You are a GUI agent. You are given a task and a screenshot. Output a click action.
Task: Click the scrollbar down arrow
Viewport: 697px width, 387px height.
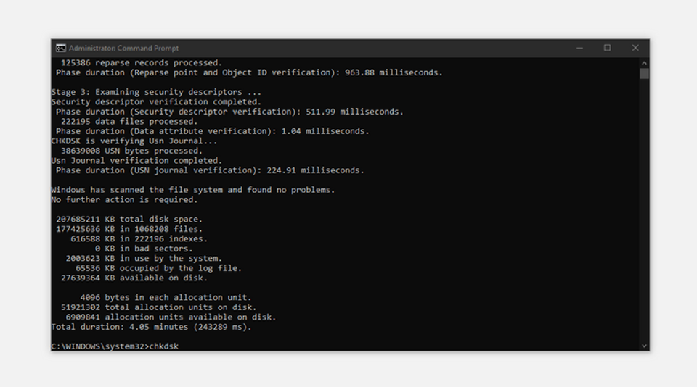point(644,346)
